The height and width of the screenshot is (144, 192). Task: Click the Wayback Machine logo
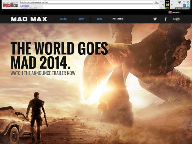coord(11,5)
